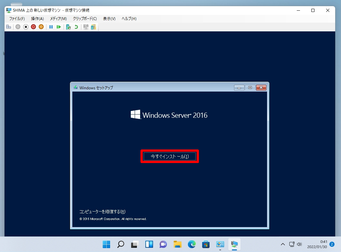Click the grey Start power icon
Image resolution: width=341 pixels, height=252 pixels.
click(x=18, y=27)
